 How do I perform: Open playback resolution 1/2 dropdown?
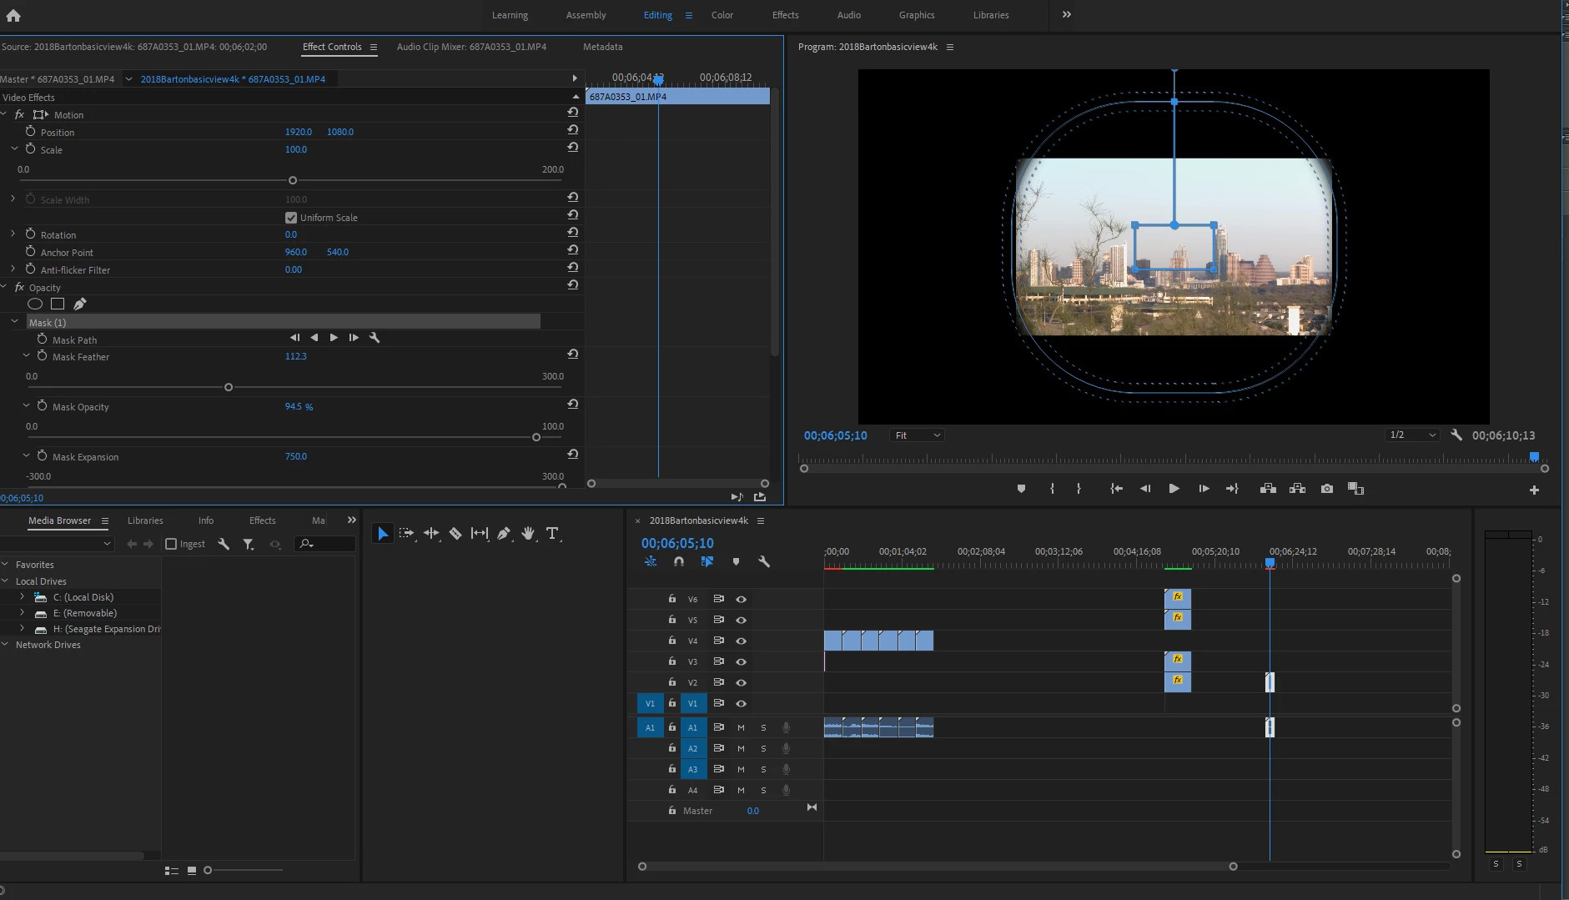[x=1412, y=435]
